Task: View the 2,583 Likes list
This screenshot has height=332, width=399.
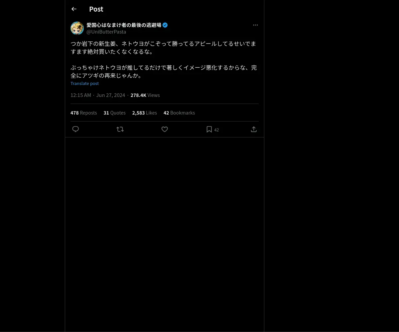Action: [145, 113]
